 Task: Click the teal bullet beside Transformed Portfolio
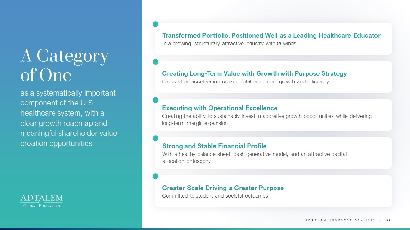[x=156, y=24]
